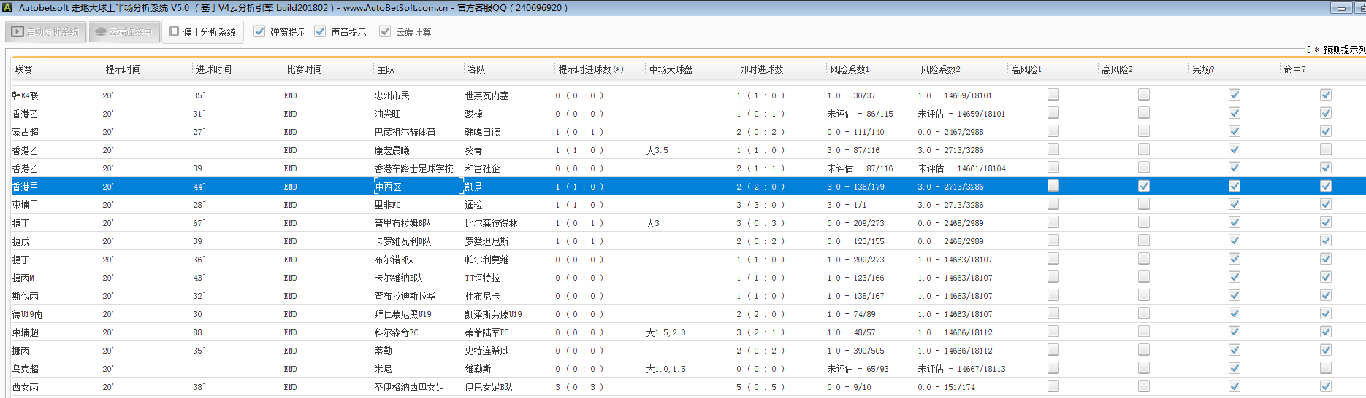Disable the 弹窗提示 checkbox
This screenshot has width=1366, height=398.
tap(259, 32)
